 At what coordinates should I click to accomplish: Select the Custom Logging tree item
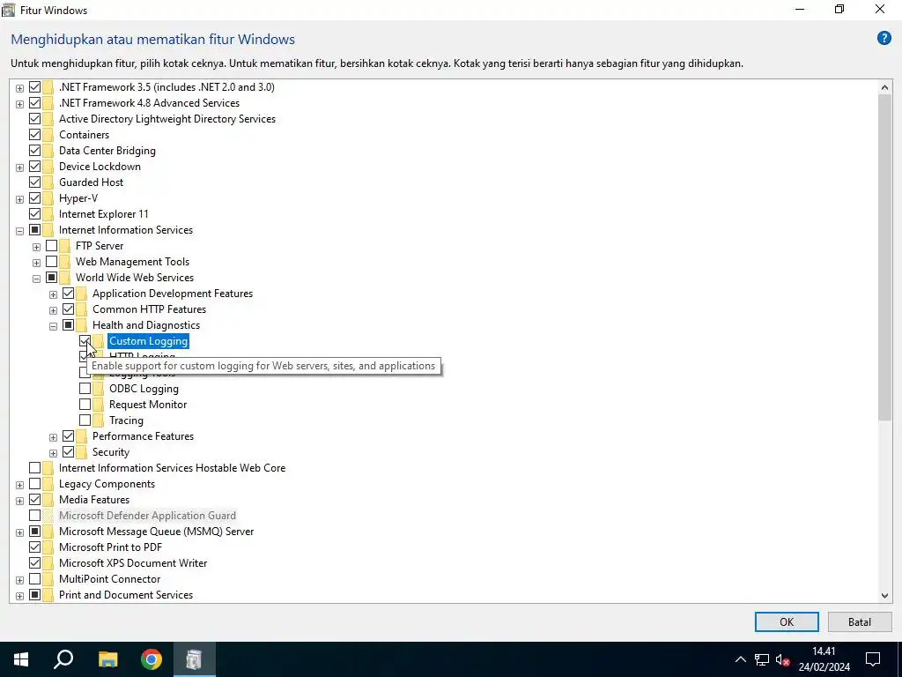[x=148, y=341]
